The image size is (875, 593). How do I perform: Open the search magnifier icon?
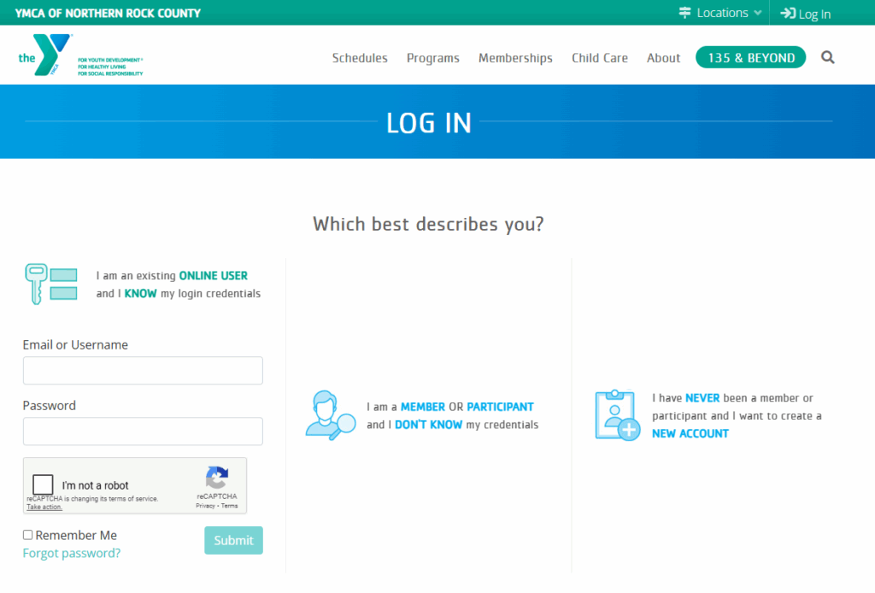point(827,57)
